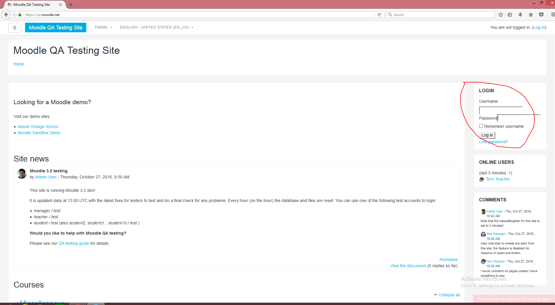Go to Home breadcrumb link
The width and height of the screenshot is (555, 305).
point(19,64)
